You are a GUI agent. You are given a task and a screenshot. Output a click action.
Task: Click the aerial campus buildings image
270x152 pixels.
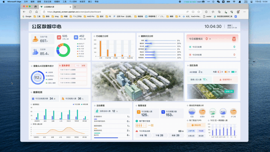coord(138,81)
